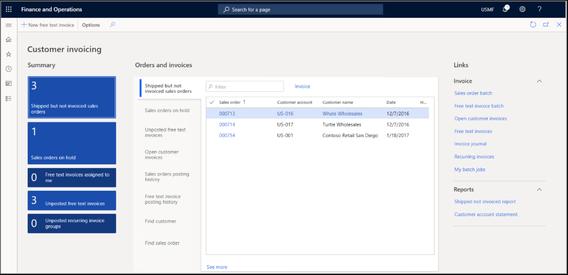Switch to Free text invoice posting history tab
Image resolution: width=568 pixels, height=275 pixels.
[163, 199]
